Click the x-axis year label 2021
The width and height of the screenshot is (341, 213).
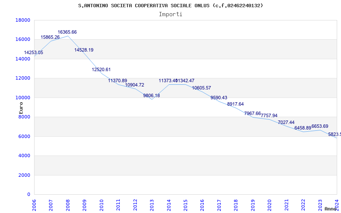tap(286, 204)
